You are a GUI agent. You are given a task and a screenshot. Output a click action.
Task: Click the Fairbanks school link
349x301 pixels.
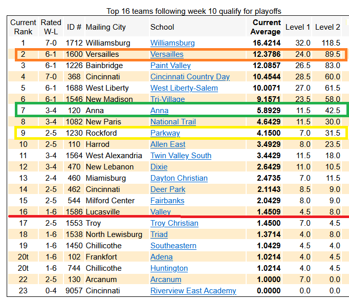pos(167,201)
